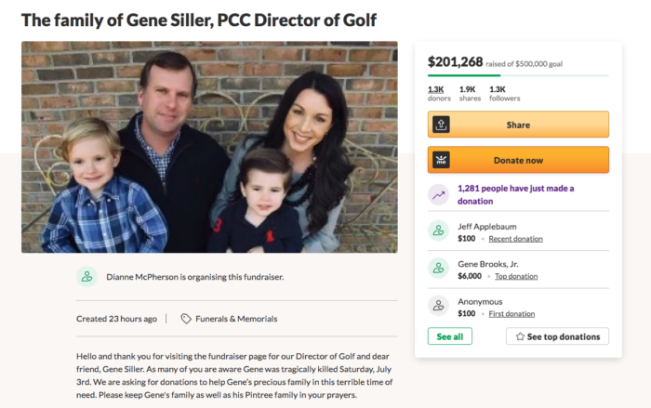The height and width of the screenshot is (408, 651).
Task: Click the star icon in top donations button
Action: tap(520, 336)
